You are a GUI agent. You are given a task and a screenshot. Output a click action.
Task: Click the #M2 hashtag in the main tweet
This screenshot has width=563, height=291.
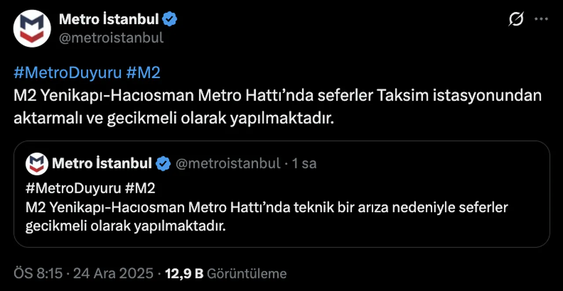pyautogui.click(x=144, y=73)
